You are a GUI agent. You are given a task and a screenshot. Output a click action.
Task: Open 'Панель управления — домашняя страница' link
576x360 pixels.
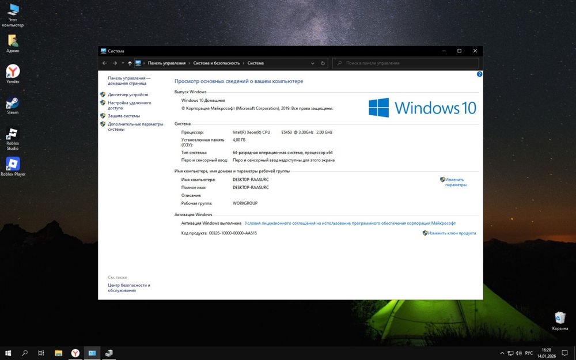pos(129,81)
